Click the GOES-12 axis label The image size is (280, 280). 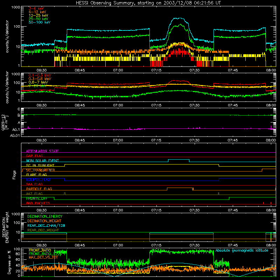pos(5,122)
